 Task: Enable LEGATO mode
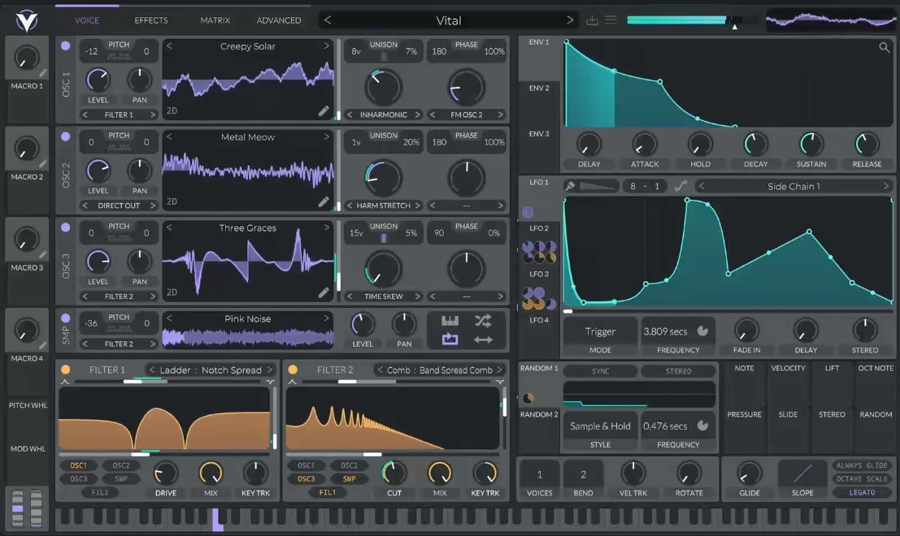point(862,492)
